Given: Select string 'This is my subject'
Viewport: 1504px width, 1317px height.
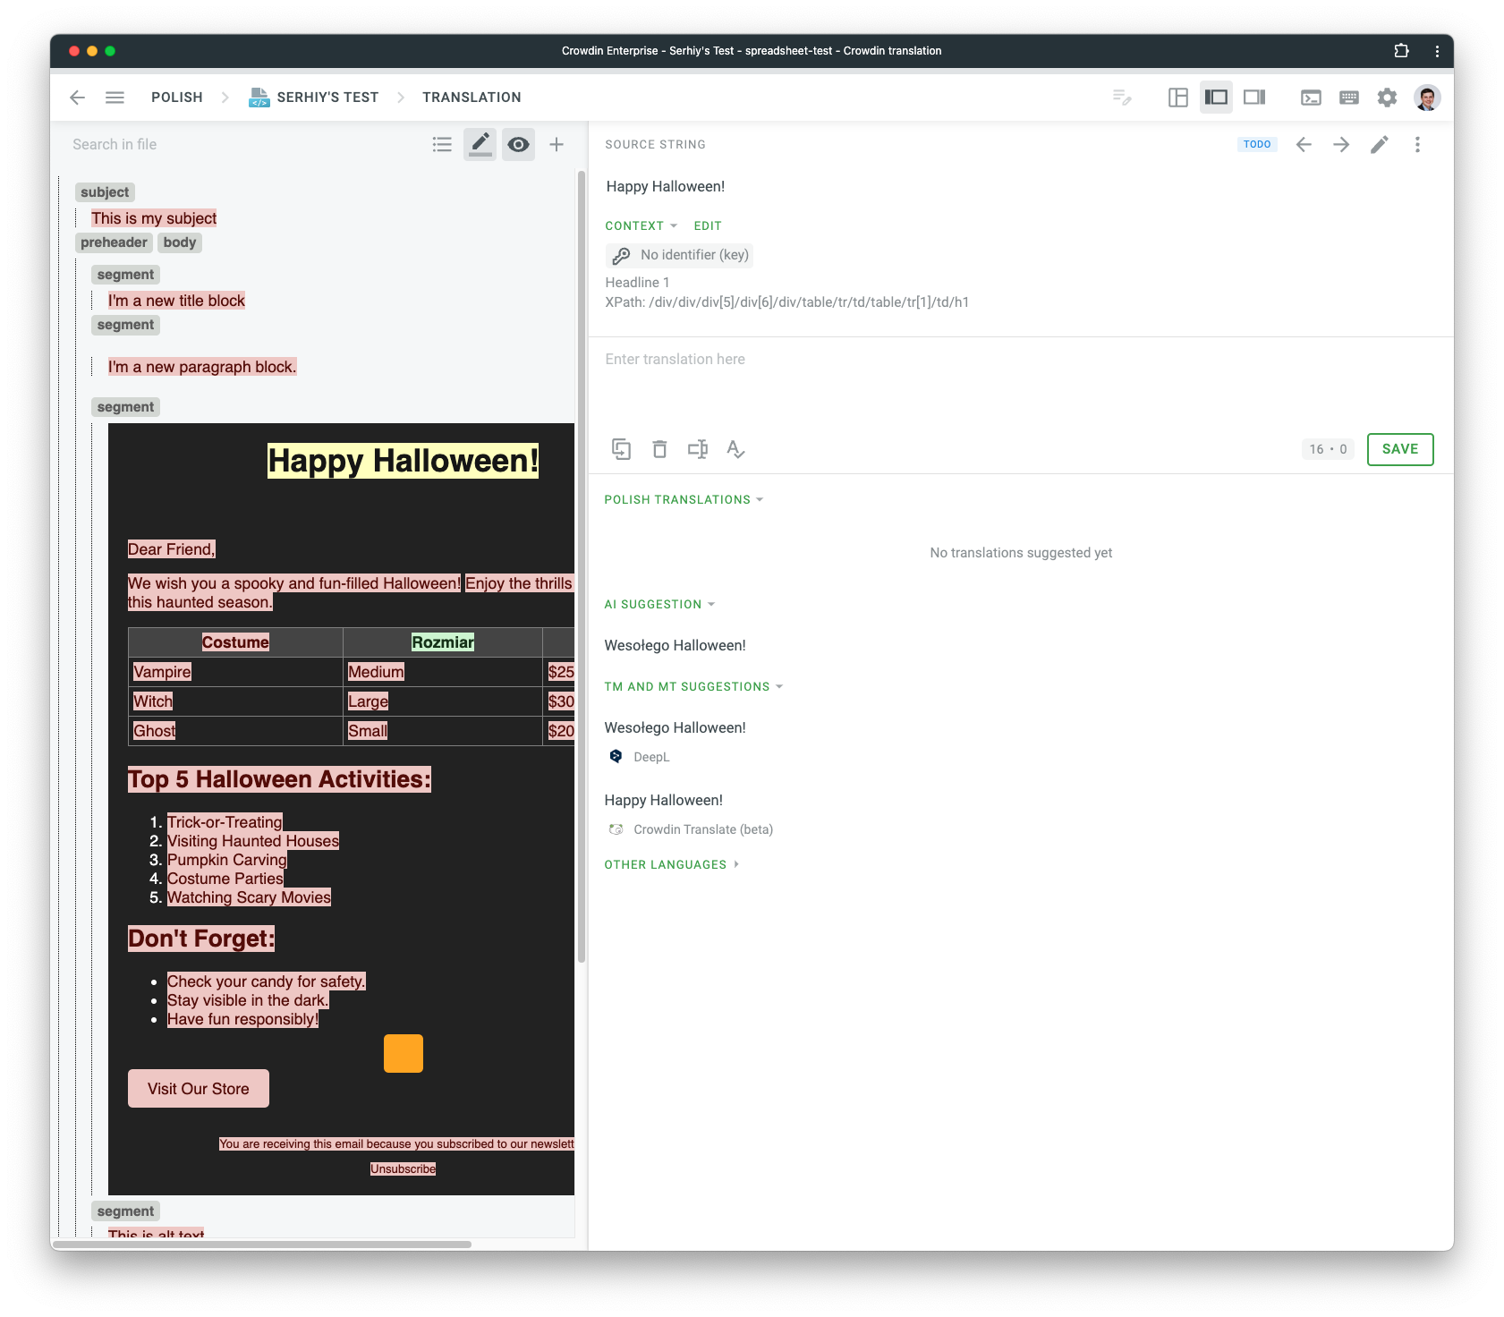Looking at the screenshot, I should click(154, 218).
